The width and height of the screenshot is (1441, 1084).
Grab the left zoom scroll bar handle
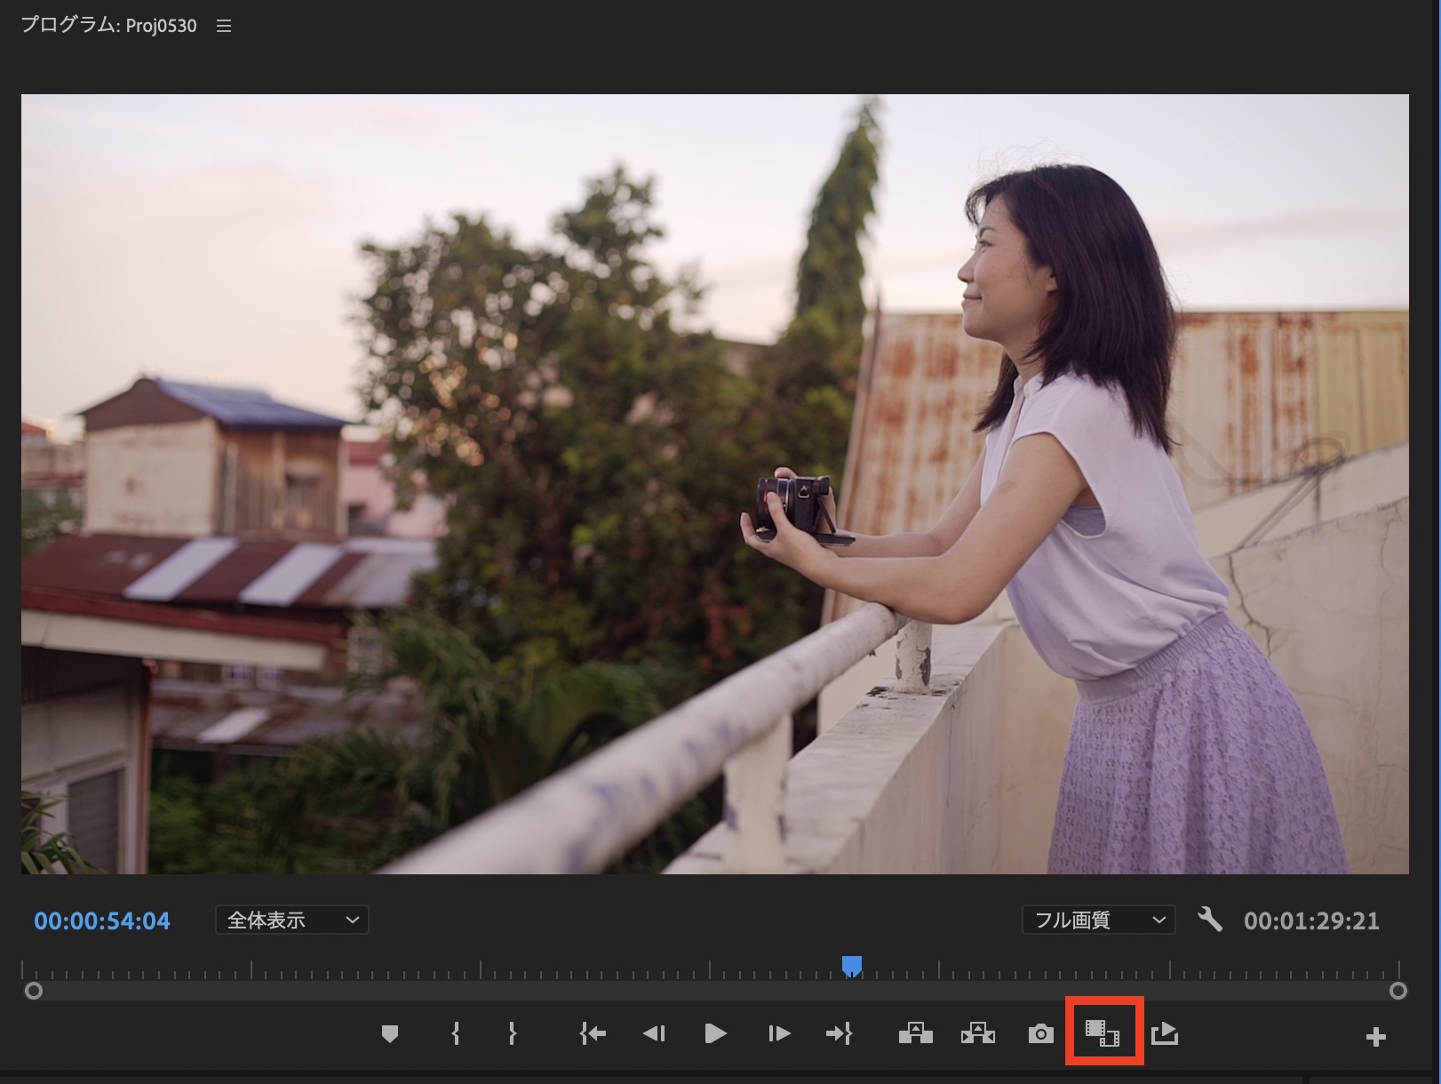(34, 990)
